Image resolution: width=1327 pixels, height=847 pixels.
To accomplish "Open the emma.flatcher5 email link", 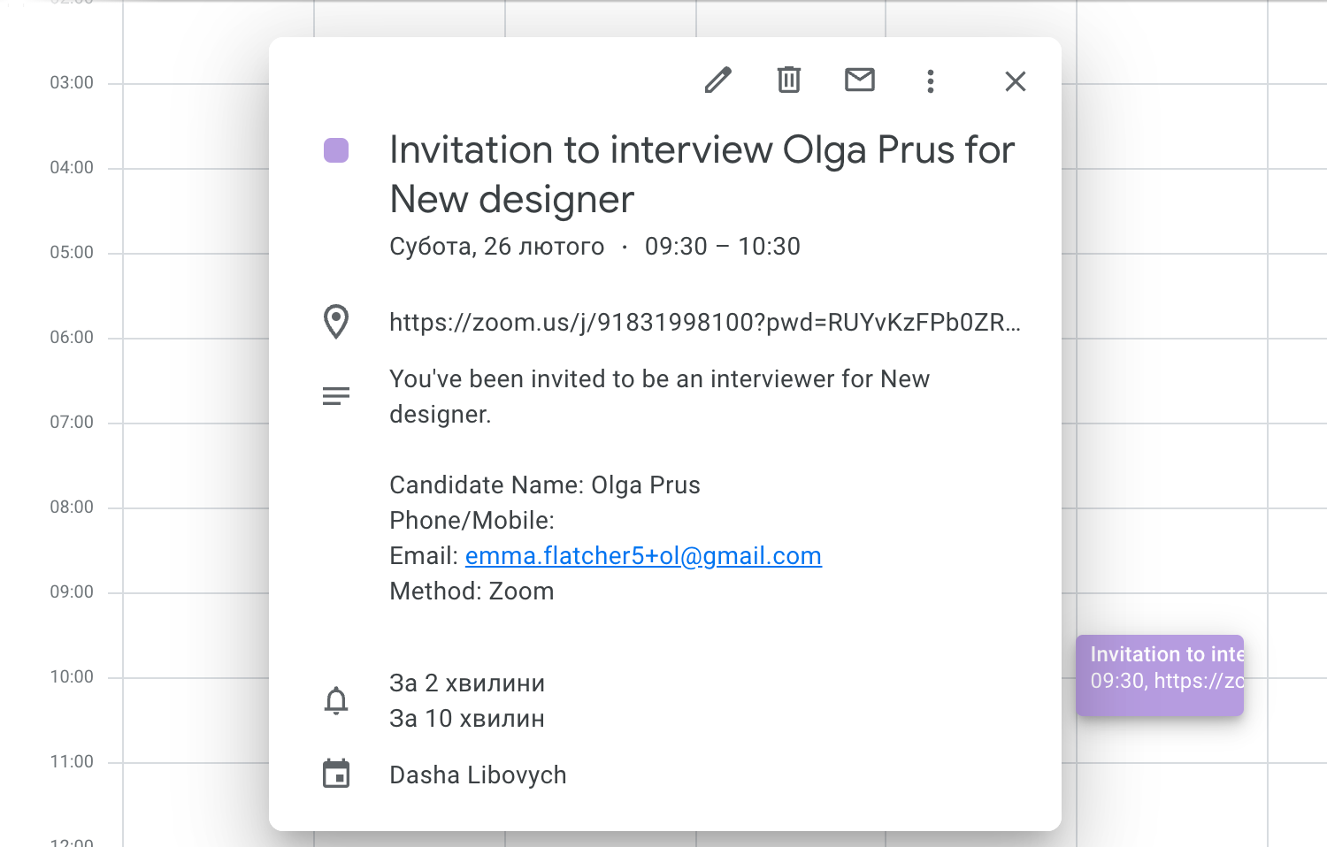I will pos(643,556).
